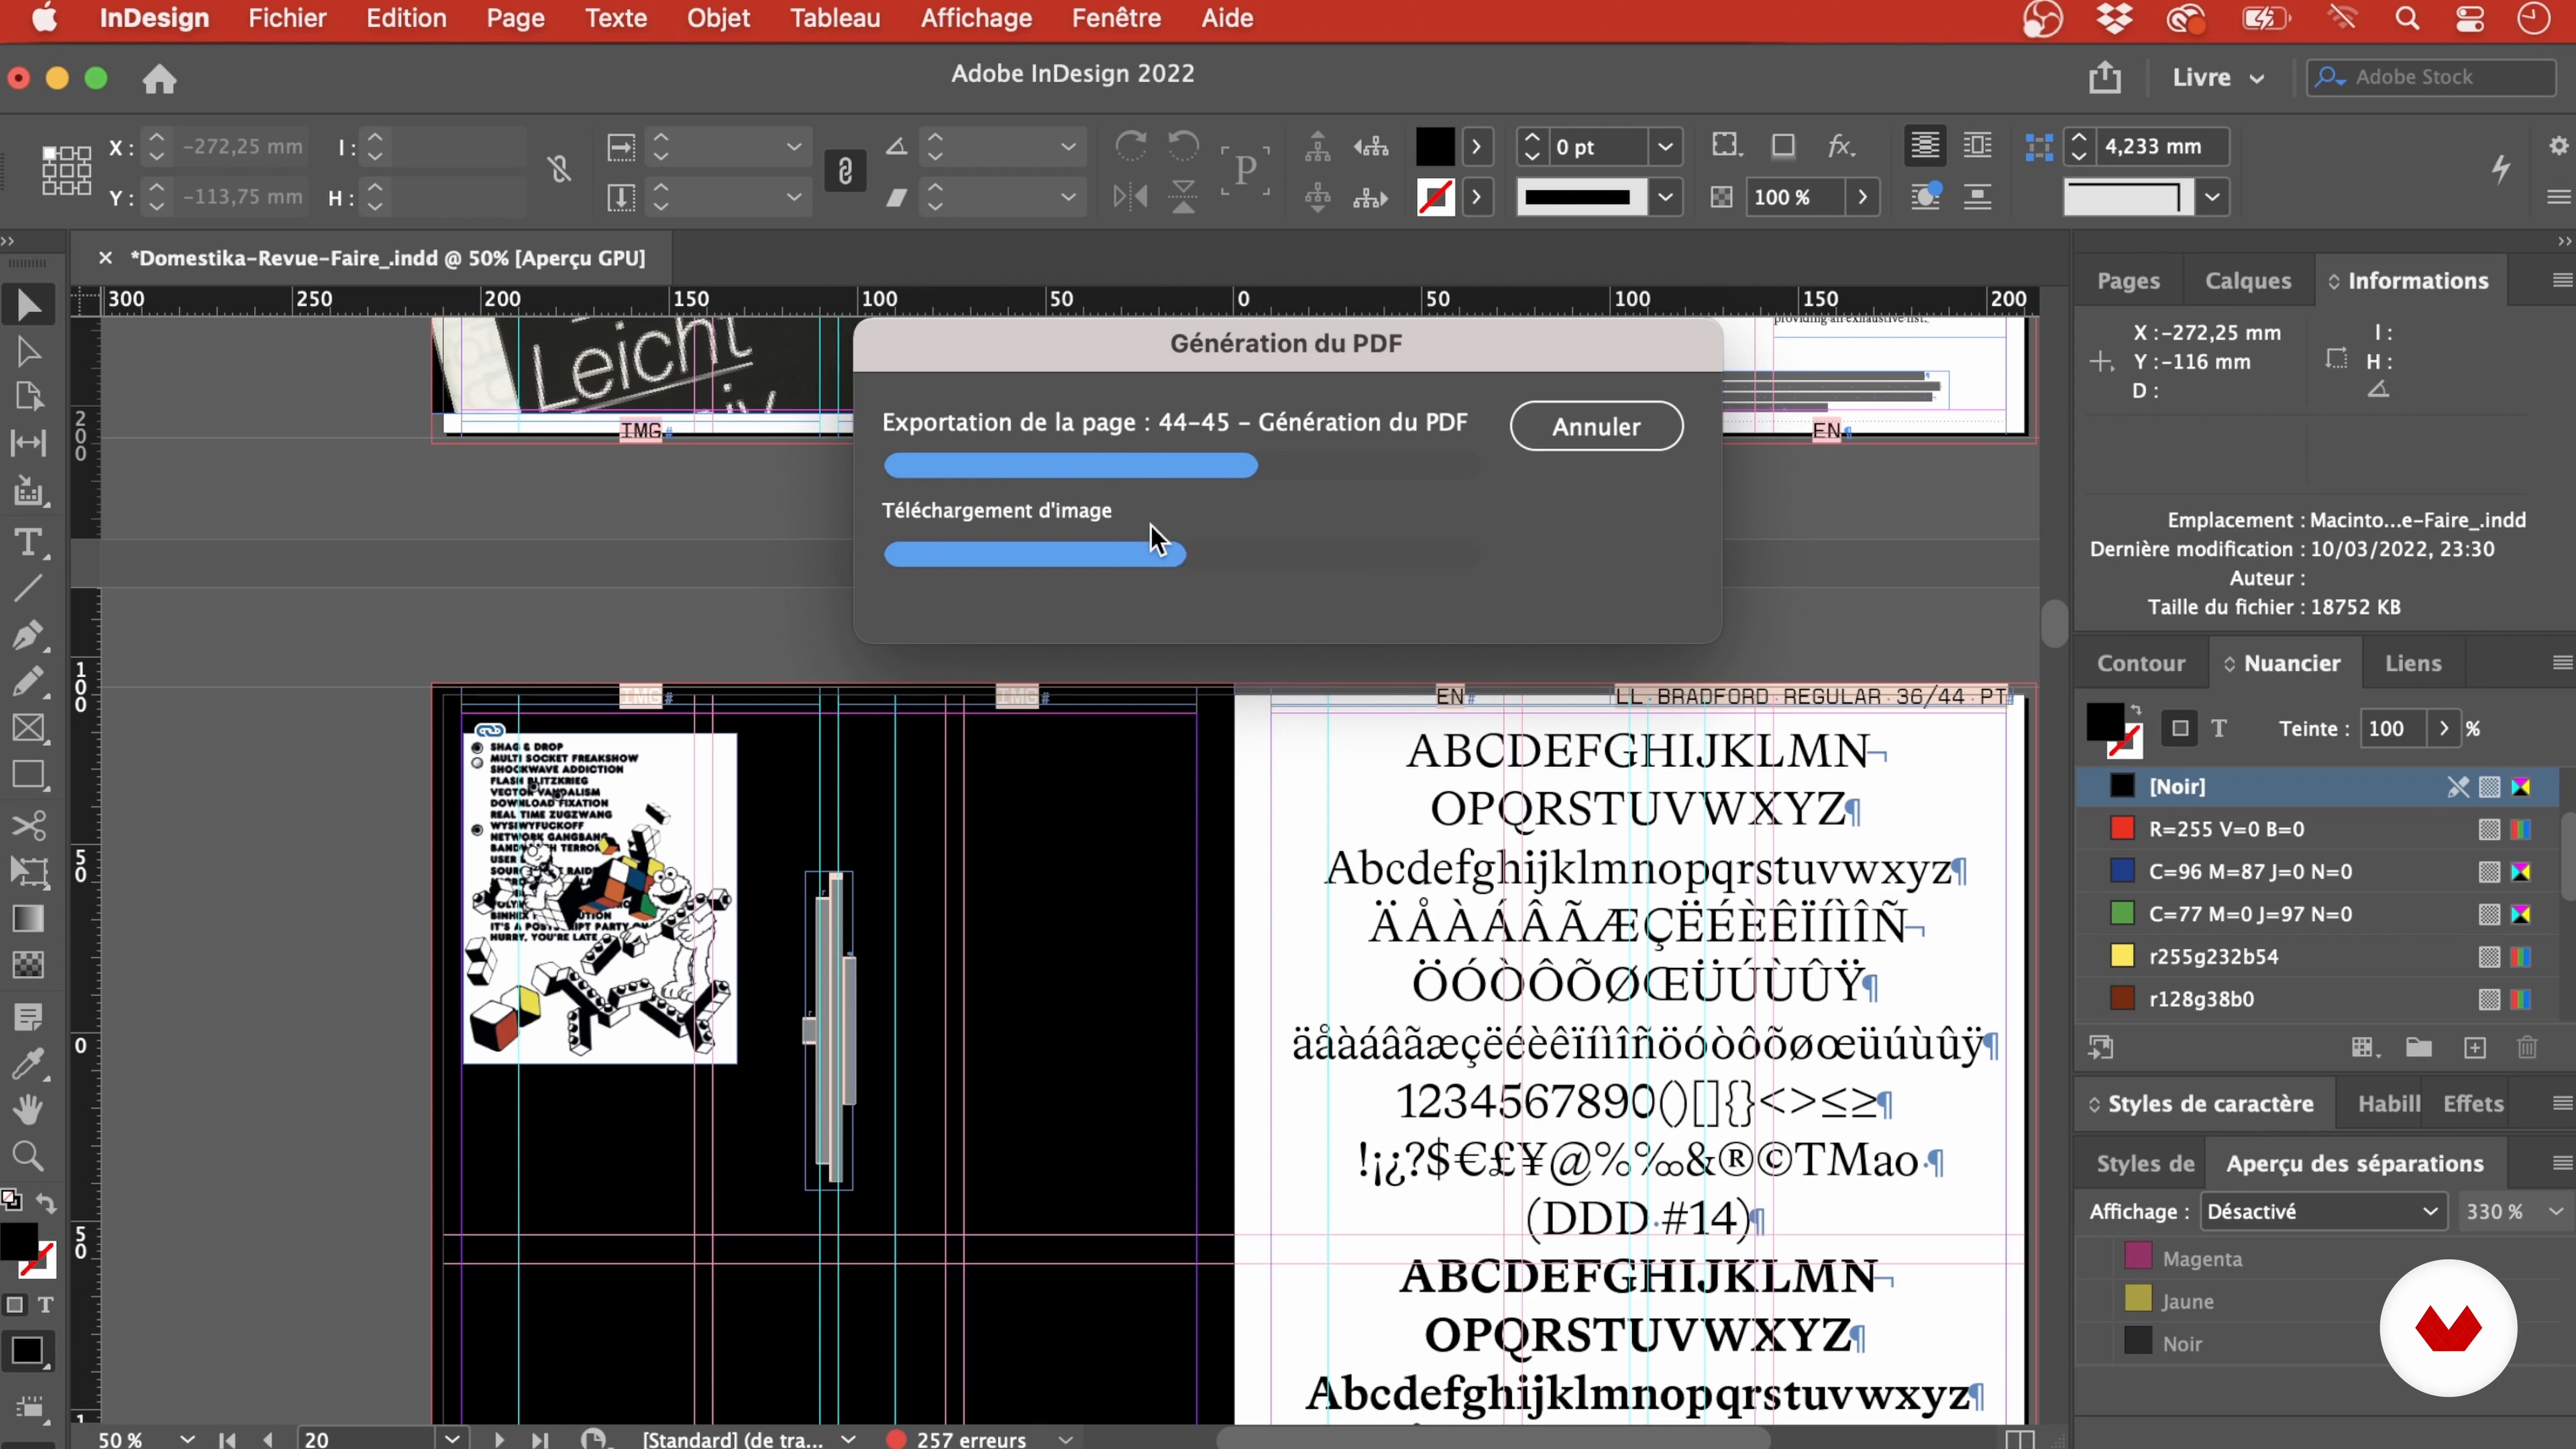
Task: Swap fill and stroke in toolbox
Action: tap(46, 1203)
